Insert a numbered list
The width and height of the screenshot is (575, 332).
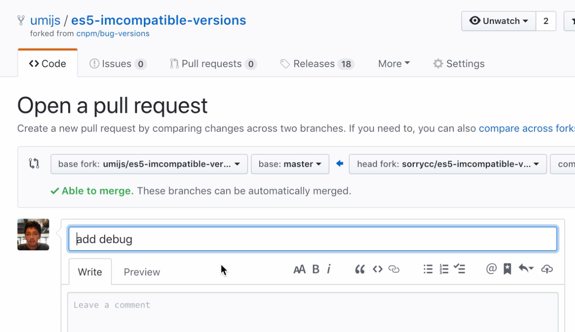pyautogui.click(x=444, y=269)
